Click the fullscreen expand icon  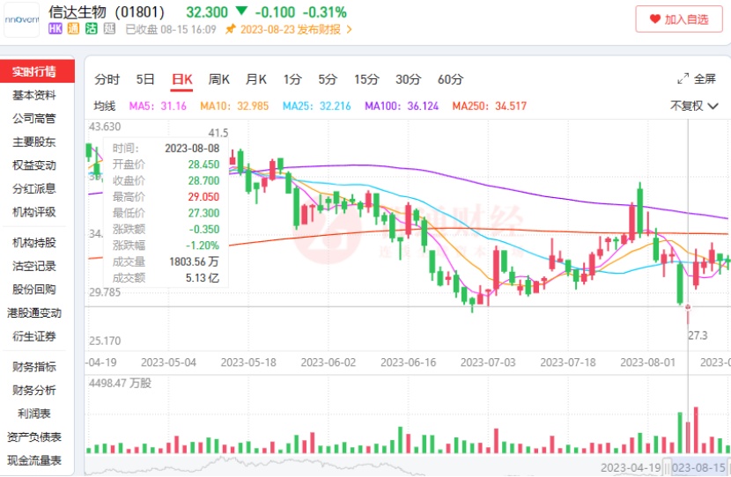pyautogui.click(x=683, y=78)
